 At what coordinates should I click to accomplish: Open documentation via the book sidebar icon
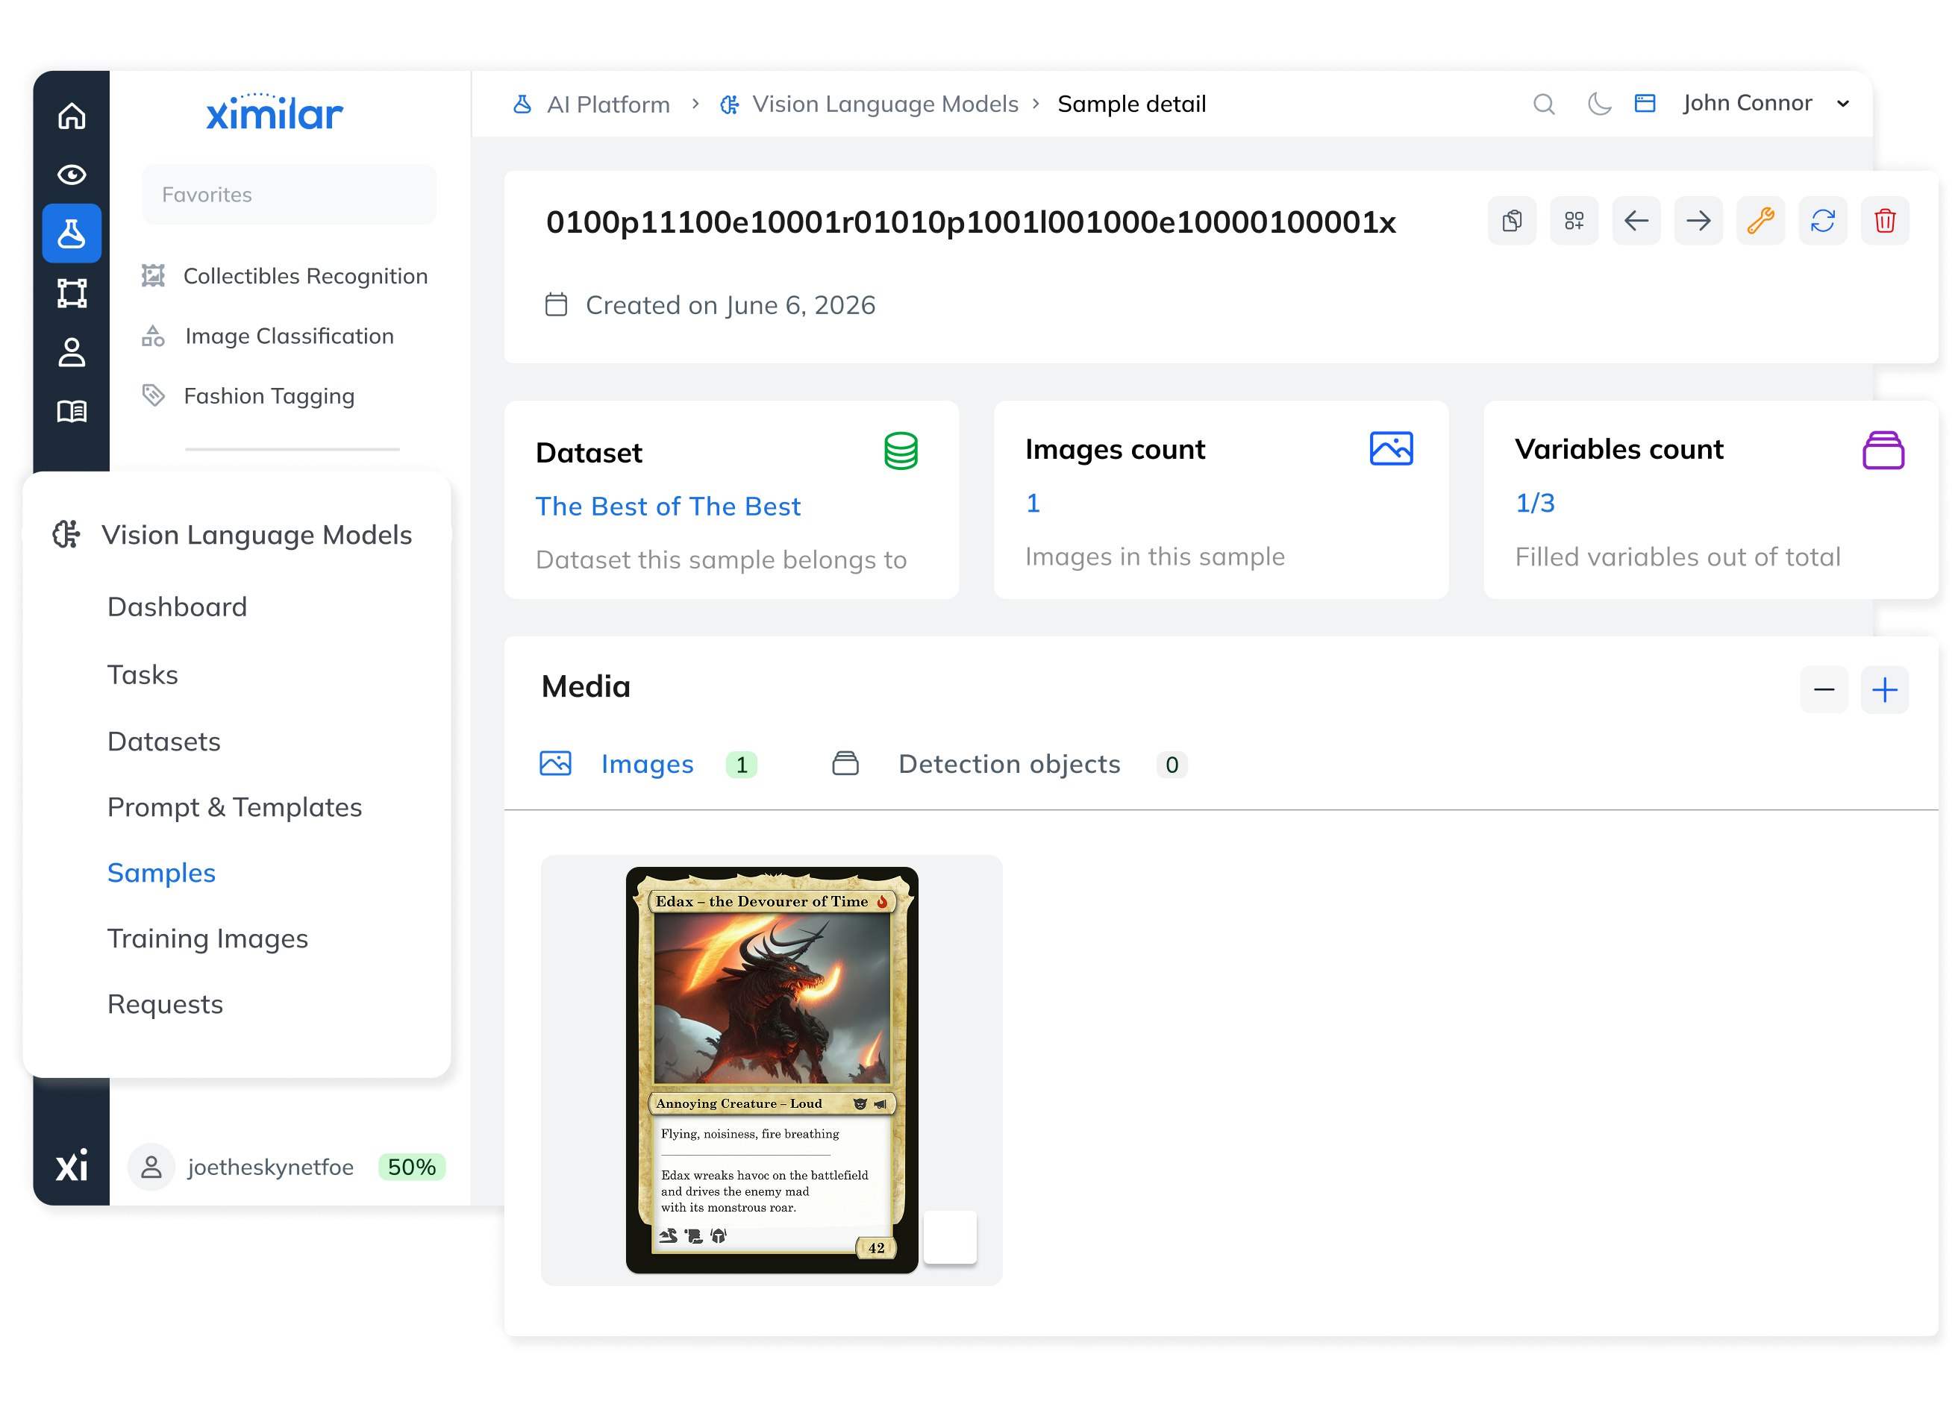[x=71, y=411]
